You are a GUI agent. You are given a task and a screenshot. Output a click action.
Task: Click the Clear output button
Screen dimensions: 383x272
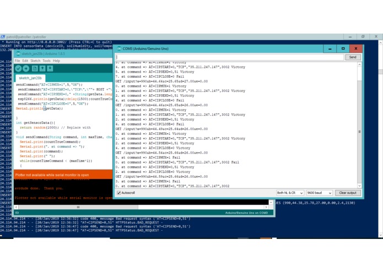[x=348, y=193]
